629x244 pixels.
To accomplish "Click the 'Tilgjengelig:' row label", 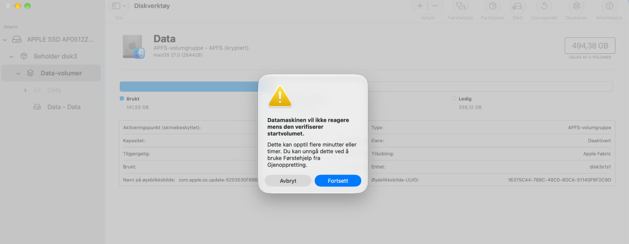I will point(137,154).
